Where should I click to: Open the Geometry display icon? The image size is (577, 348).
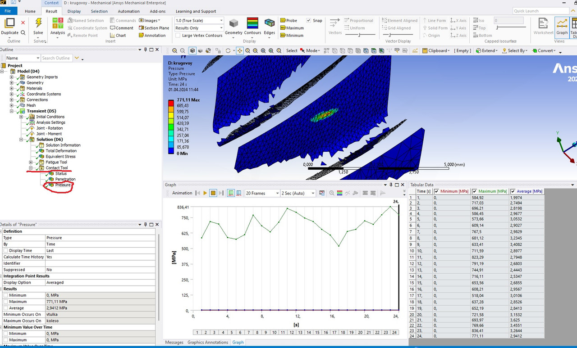click(234, 23)
